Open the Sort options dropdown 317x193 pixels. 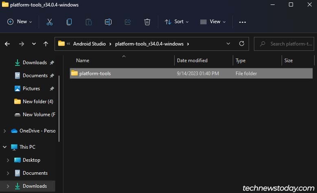[177, 22]
